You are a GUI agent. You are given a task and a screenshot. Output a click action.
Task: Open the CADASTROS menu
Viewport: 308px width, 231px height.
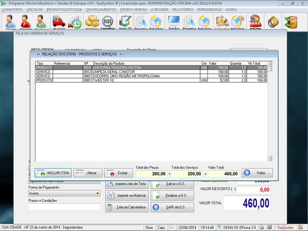[x=12, y=10]
